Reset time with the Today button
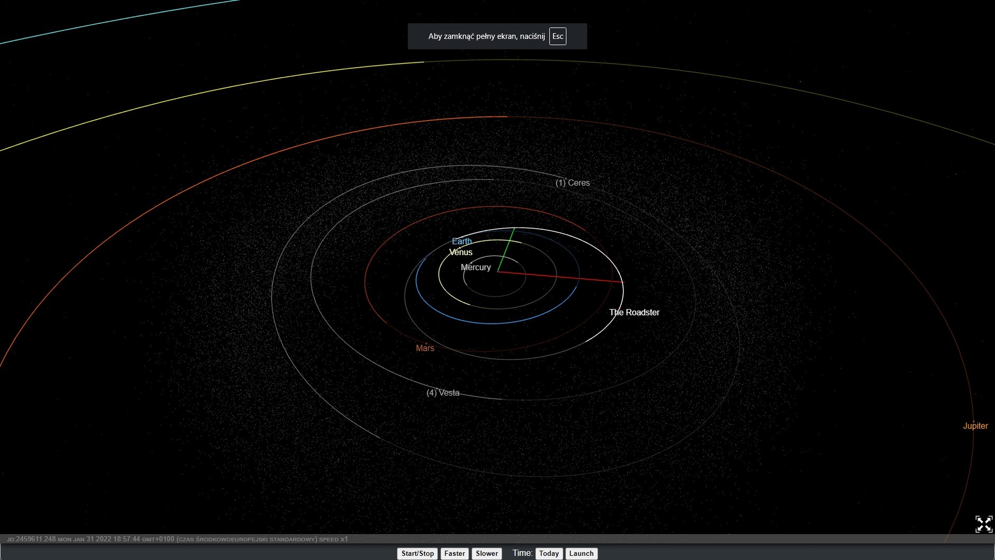 coord(549,553)
